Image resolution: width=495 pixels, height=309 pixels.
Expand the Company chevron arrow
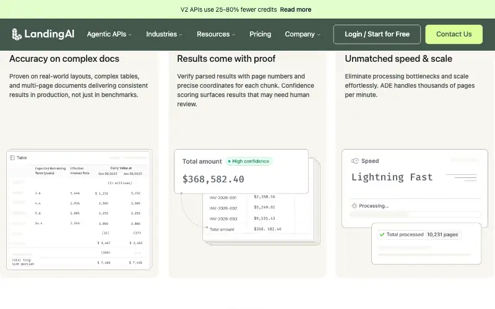pos(319,35)
